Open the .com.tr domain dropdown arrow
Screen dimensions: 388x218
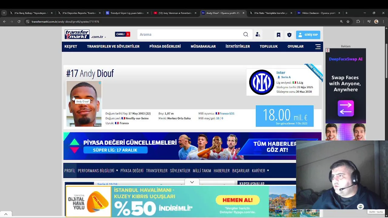coord(105,37)
